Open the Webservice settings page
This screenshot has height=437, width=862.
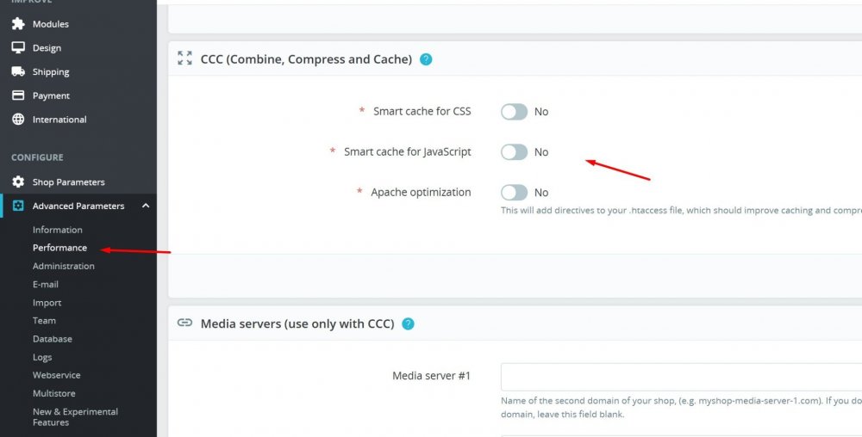(56, 375)
